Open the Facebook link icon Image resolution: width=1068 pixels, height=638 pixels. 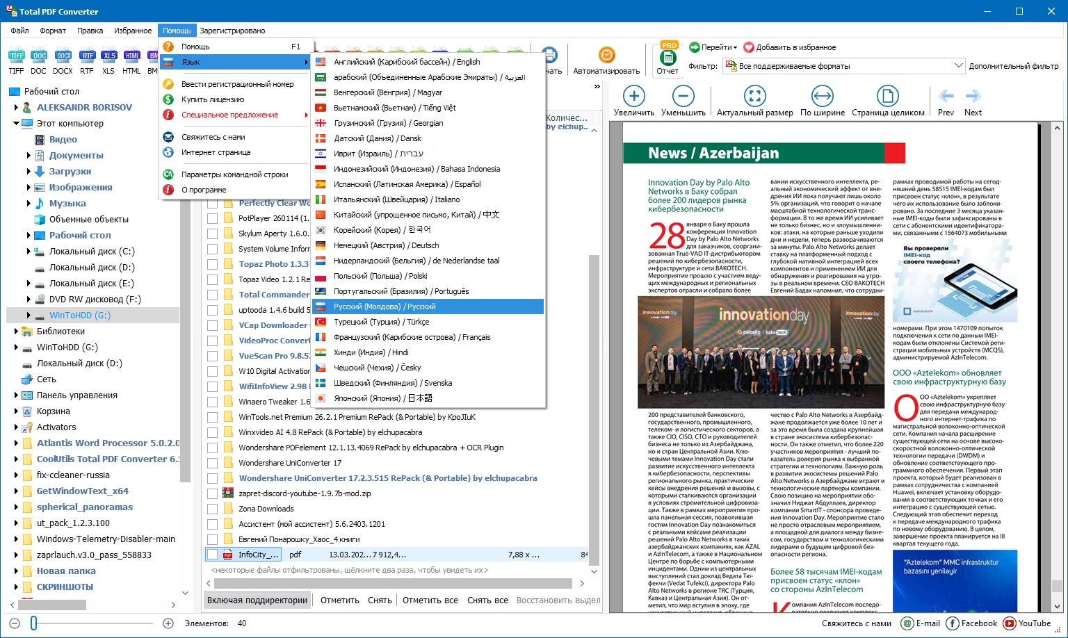click(953, 623)
